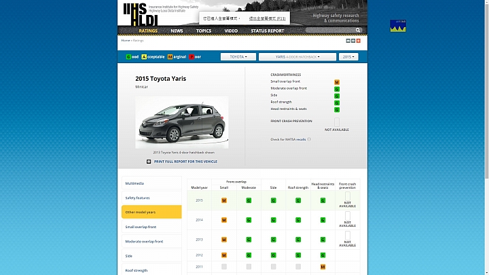Click the yellow Acceptable legend badge
The image size is (489, 275).
click(144, 57)
